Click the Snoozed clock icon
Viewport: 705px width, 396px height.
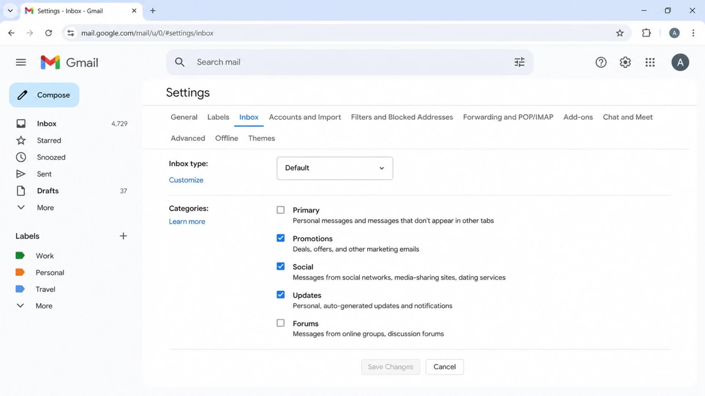[x=21, y=157]
